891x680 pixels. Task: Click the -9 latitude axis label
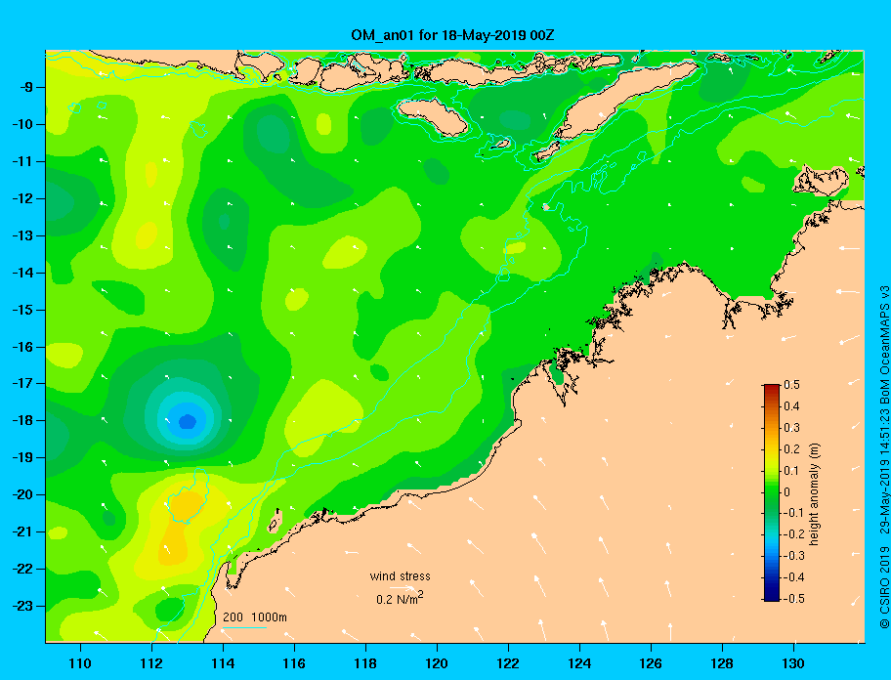[25, 87]
